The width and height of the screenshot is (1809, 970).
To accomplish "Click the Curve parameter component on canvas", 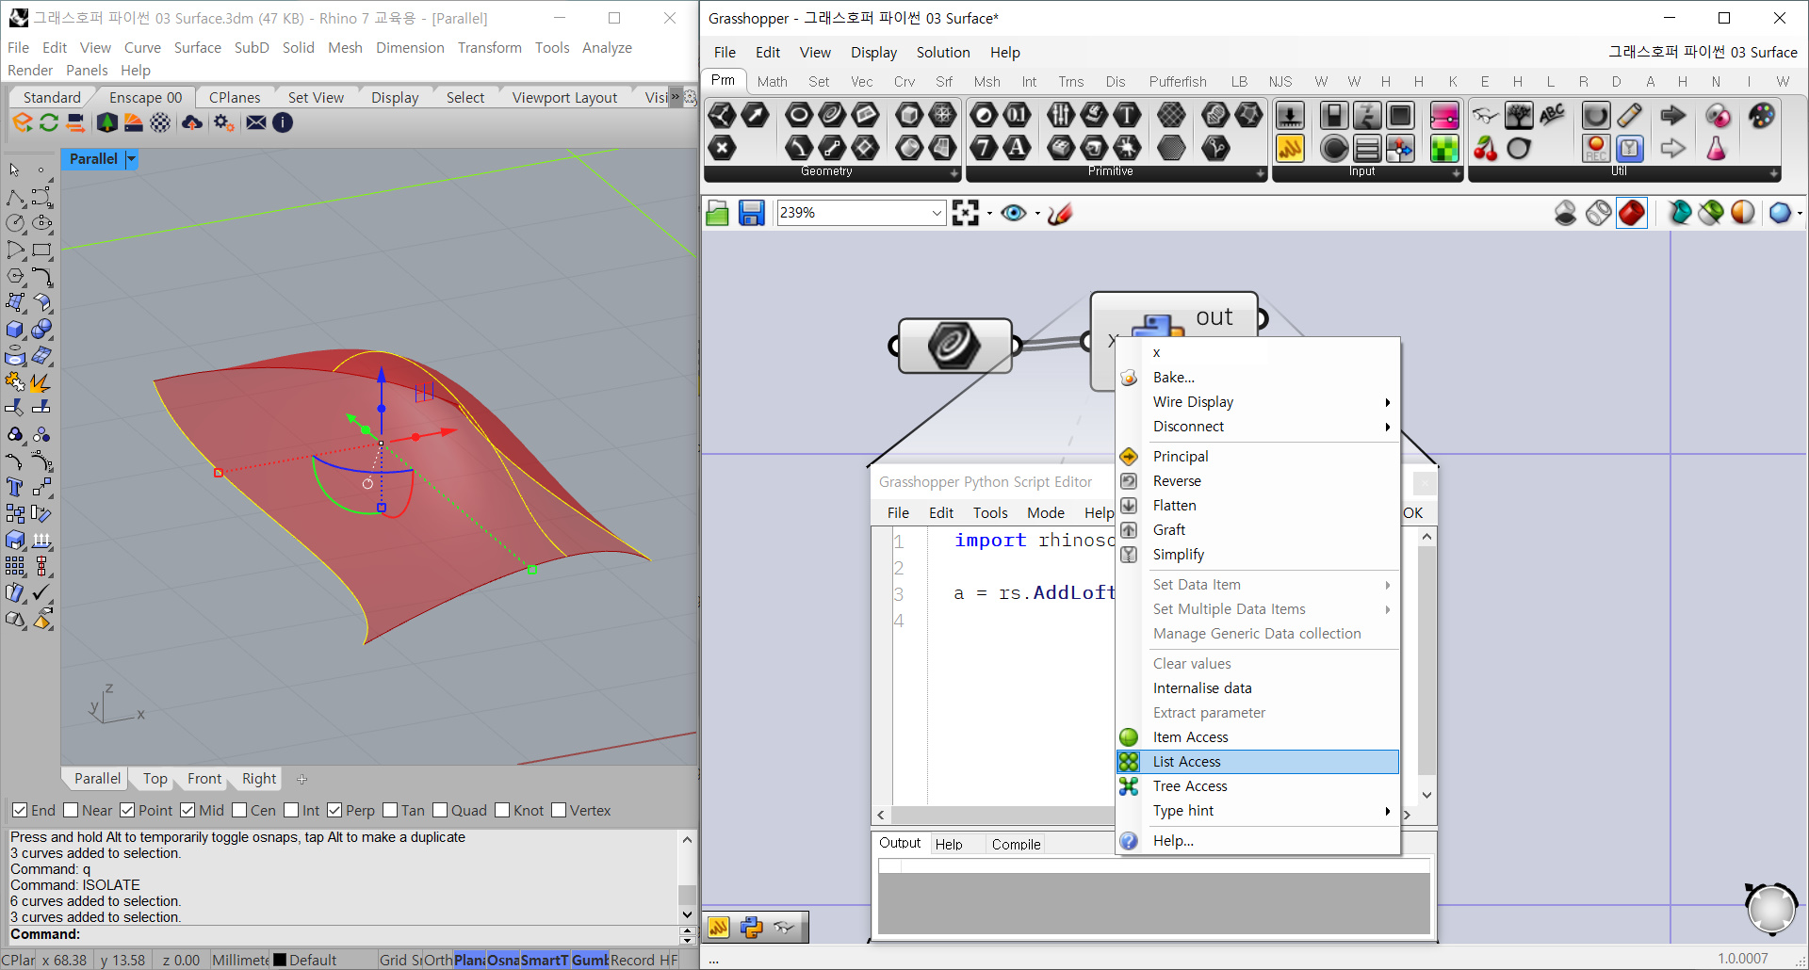I will coord(954,346).
